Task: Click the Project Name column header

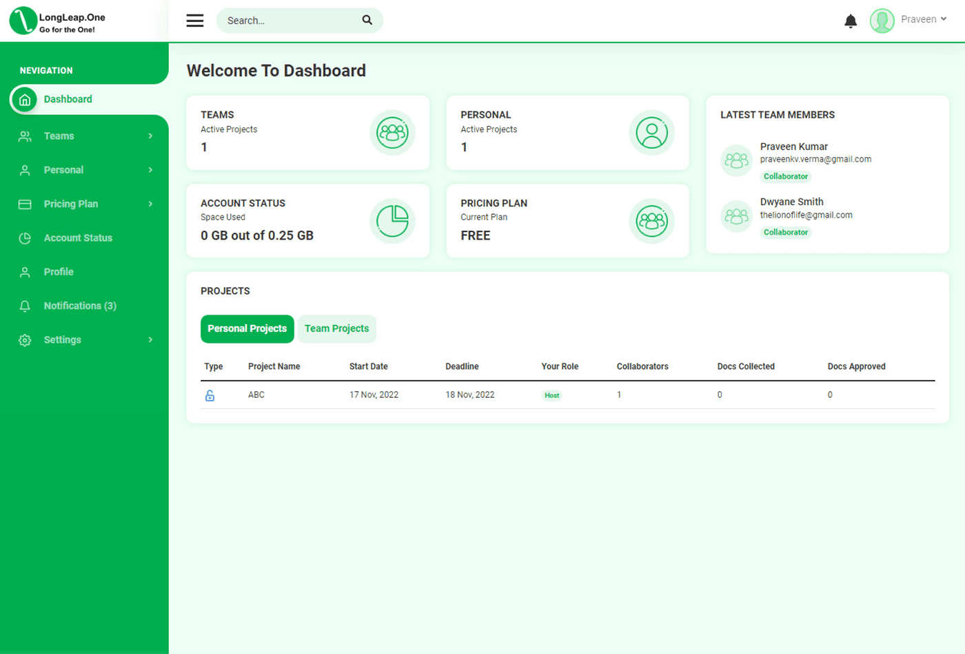Action: point(274,366)
